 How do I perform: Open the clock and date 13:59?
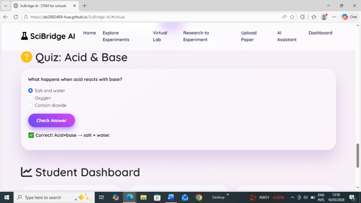point(336,198)
